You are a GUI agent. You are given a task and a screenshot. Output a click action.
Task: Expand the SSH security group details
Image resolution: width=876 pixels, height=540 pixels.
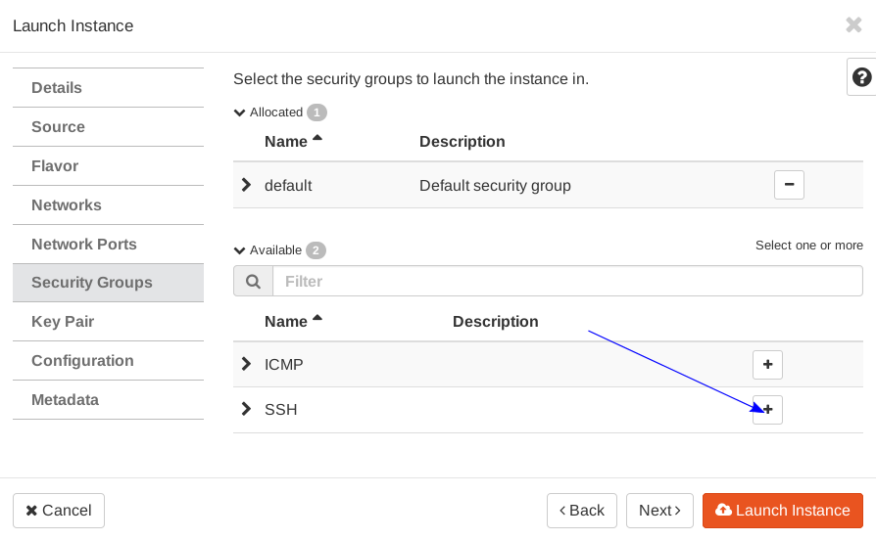(x=246, y=409)
